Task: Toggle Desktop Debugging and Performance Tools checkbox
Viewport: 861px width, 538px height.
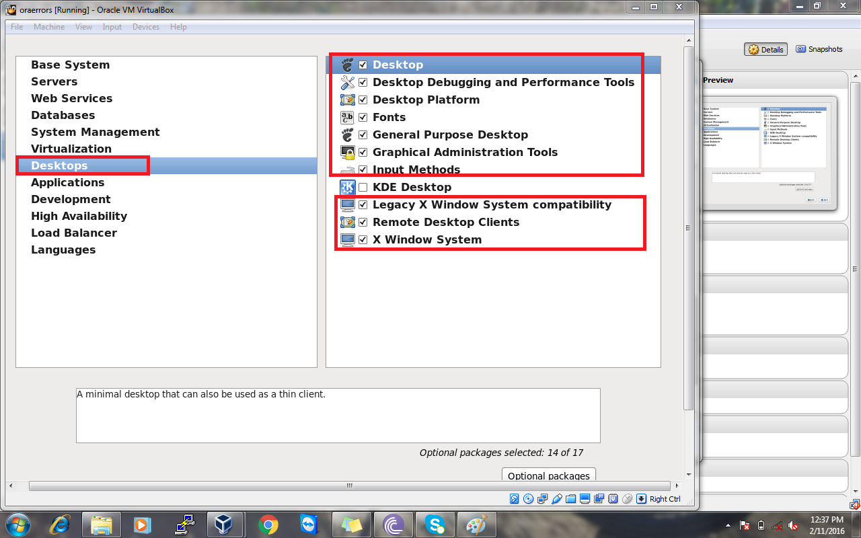Action: (x=363, y=82)
